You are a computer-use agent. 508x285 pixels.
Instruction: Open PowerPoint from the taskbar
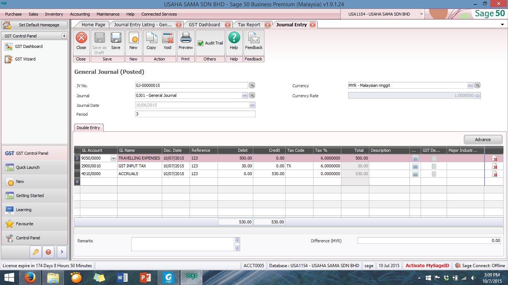tap(145, 277)
